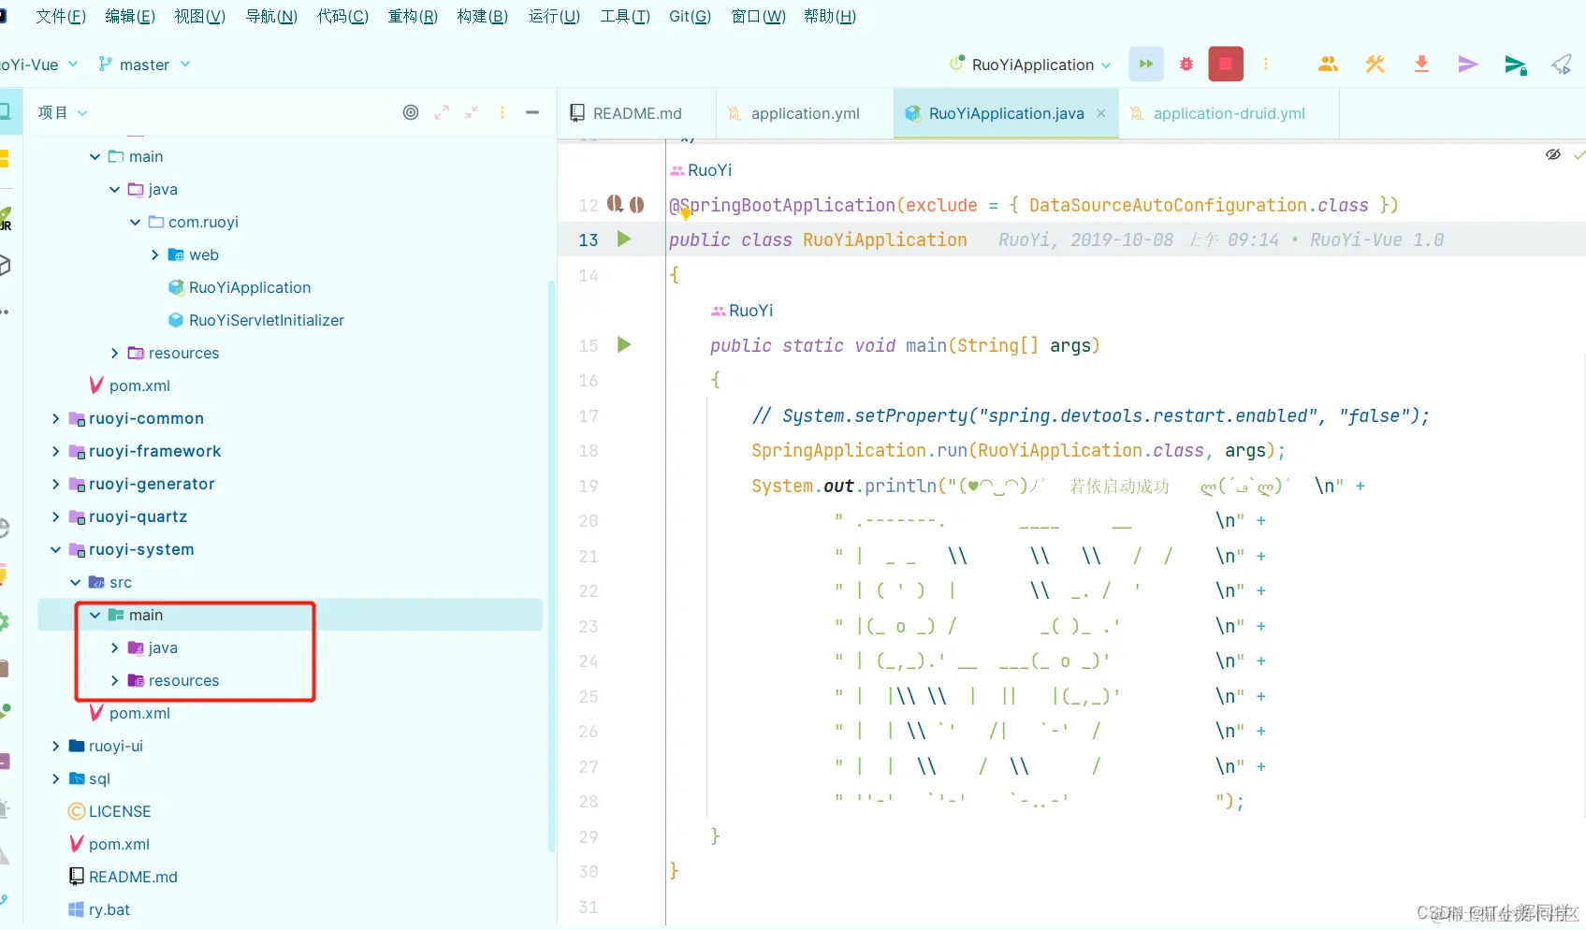Open the 工具(T) menu

coord(625,16)
